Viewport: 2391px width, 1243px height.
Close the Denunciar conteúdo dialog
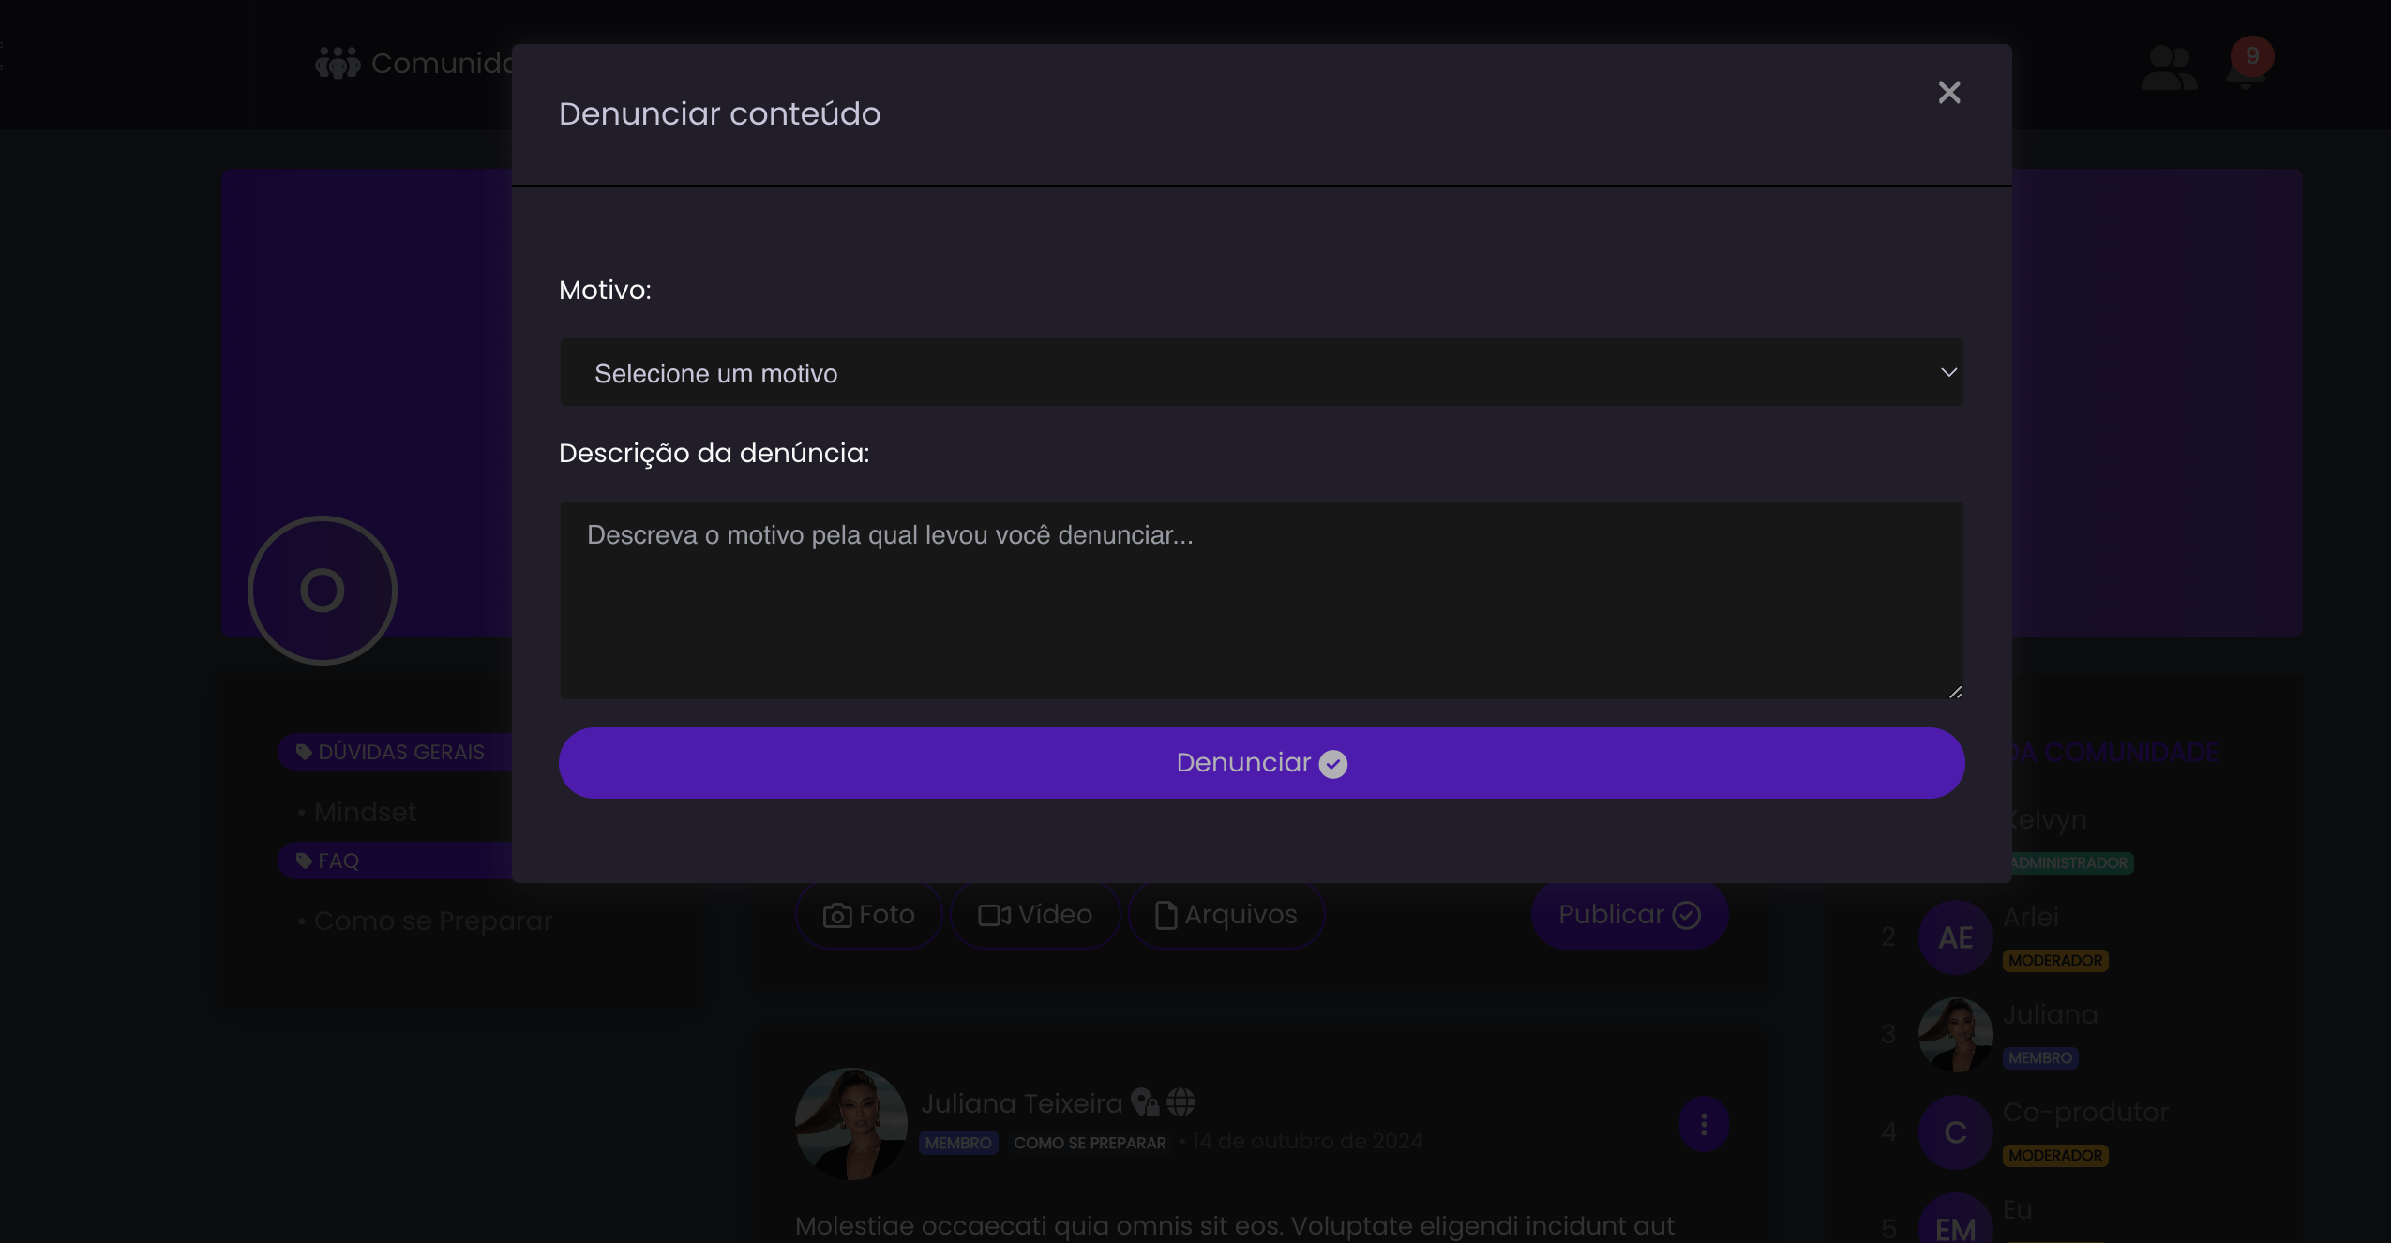[x=1948, y=92]
